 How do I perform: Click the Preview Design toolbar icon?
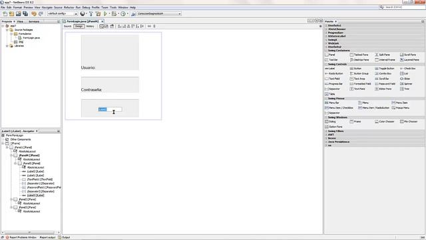tap(112, 26)
